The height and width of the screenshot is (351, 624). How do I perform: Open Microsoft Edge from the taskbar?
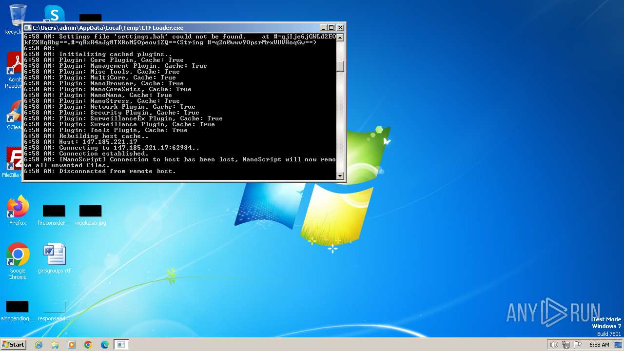pyautogui.click(x=105, y=345)
